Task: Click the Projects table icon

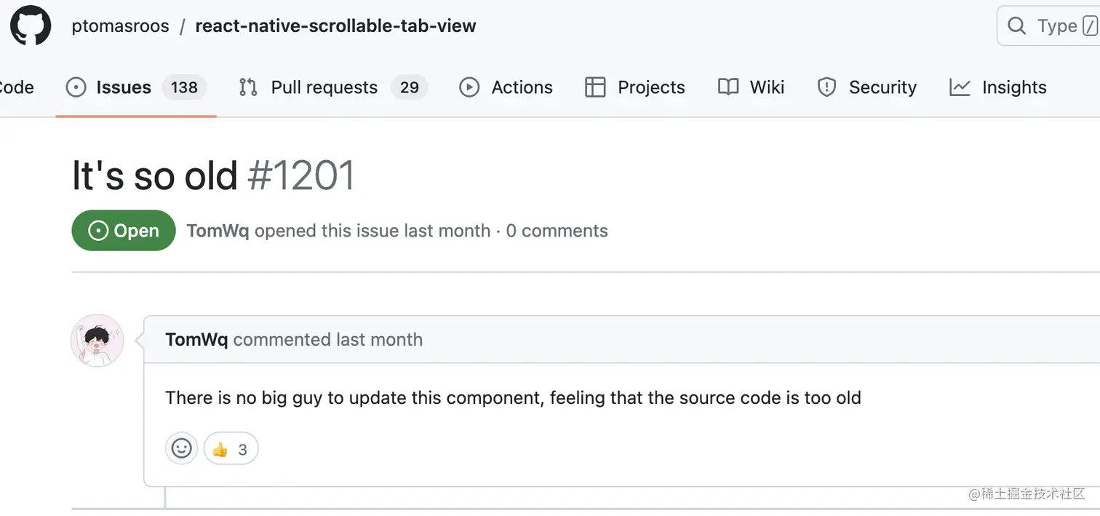Action: click(595, 87)
